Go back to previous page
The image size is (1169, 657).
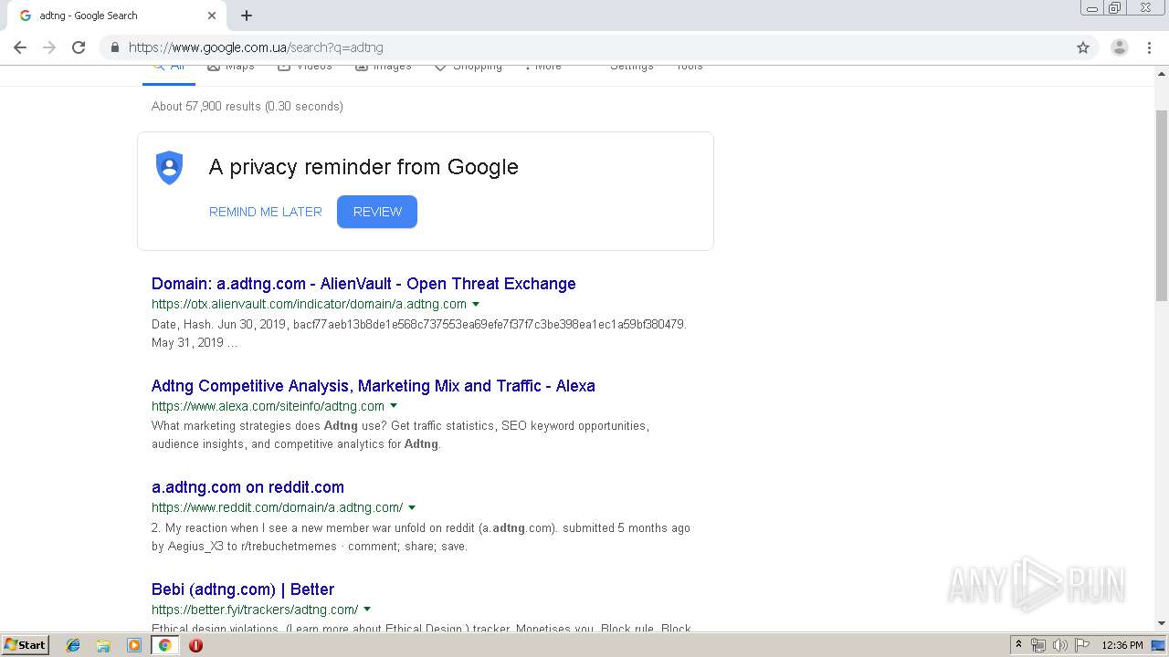click(x=20, y=47)
